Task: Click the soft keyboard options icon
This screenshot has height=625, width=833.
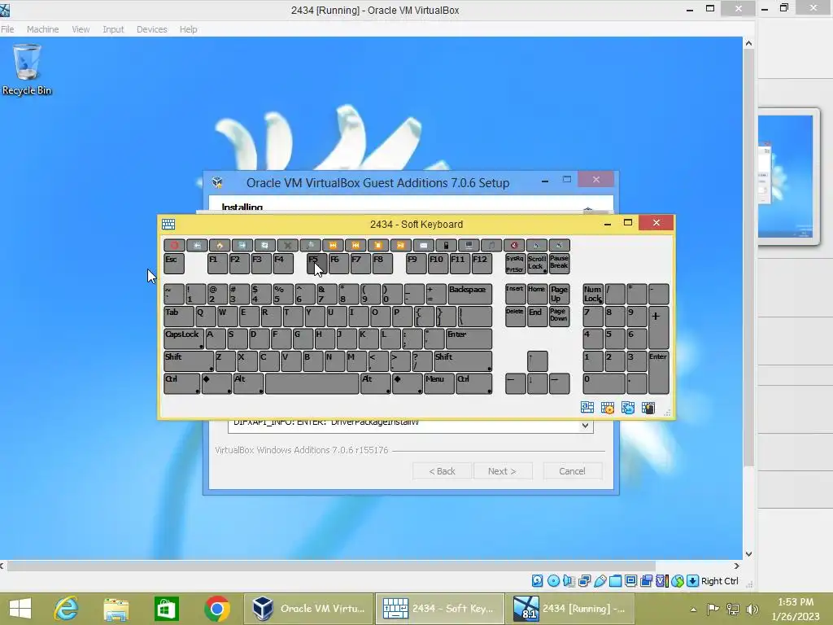Action: coord(648,408)
